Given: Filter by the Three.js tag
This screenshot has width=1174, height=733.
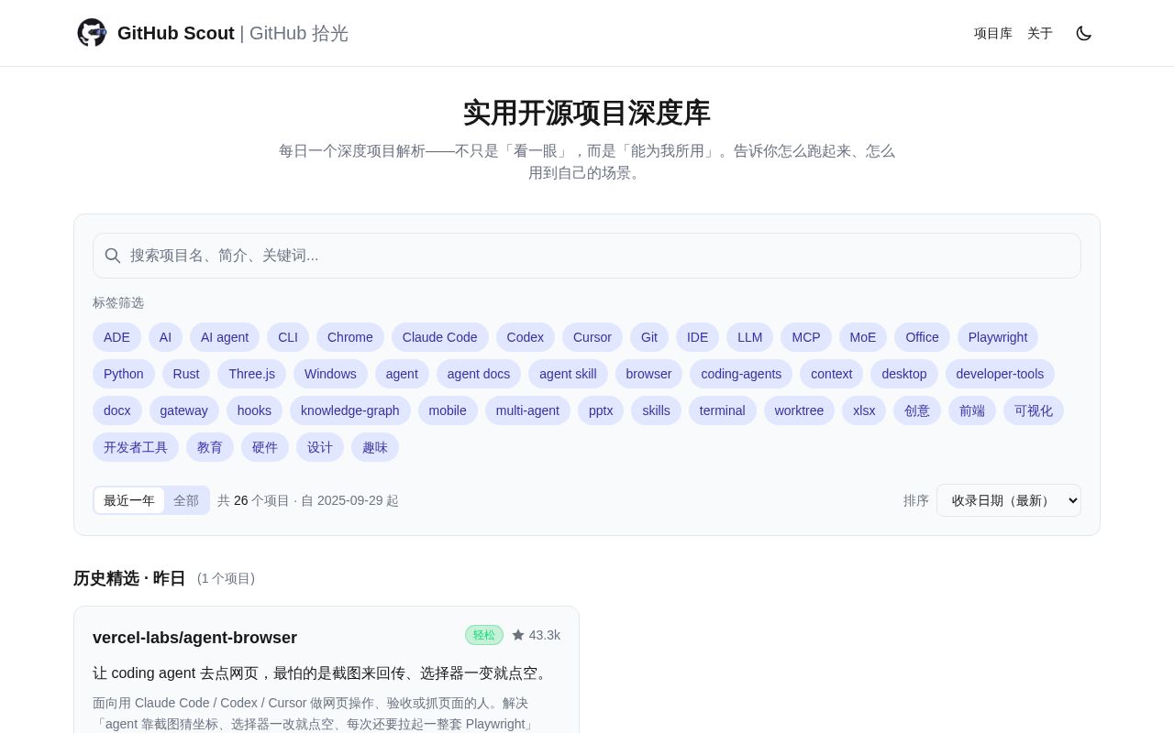Looking at the screenshot, I should tap(251, 374).
